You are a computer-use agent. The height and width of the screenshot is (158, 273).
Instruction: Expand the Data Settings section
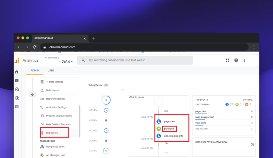pos(47,82)
